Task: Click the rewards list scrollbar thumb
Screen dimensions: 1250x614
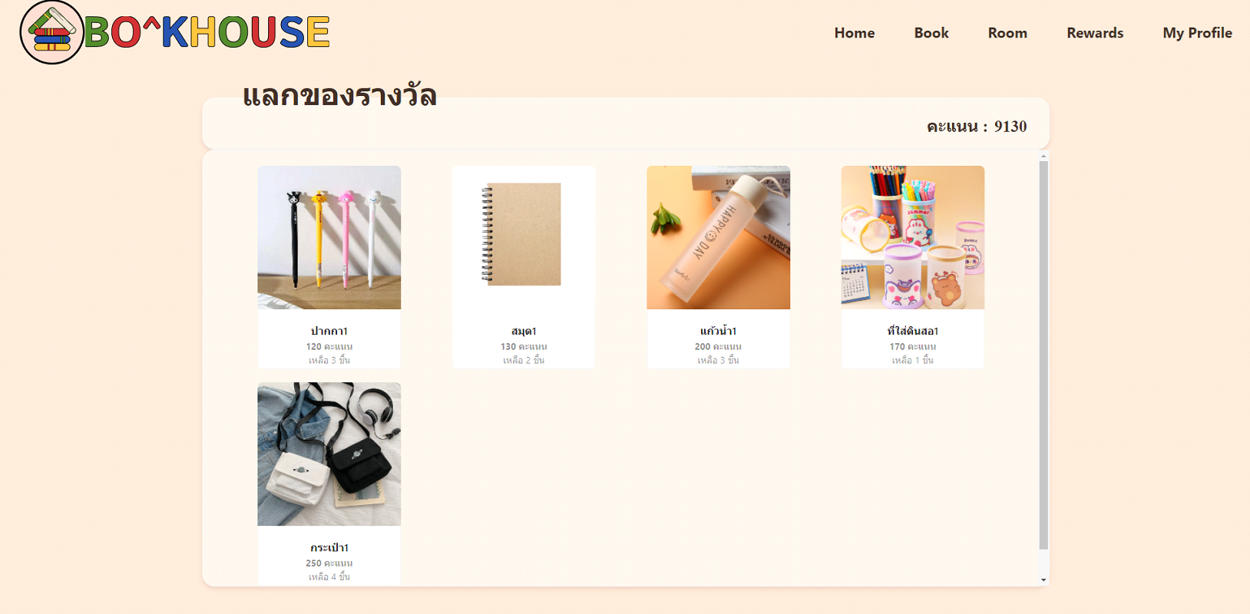Action: 1043,355
